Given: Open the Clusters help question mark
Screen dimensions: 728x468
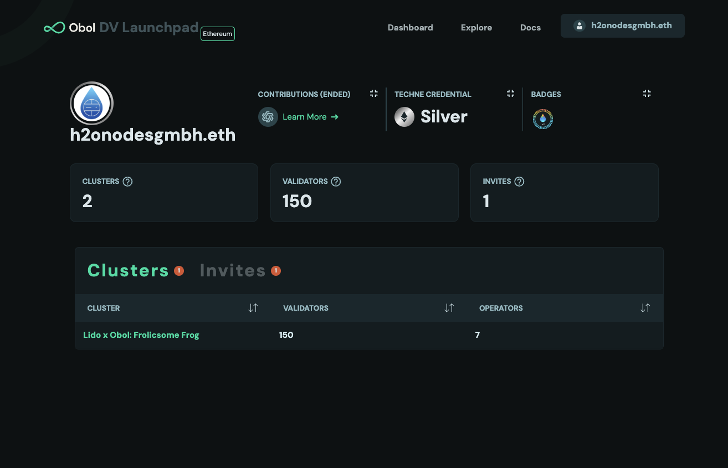Looking at the screenshot, I should pyautogui.click(x=127, y=181).
